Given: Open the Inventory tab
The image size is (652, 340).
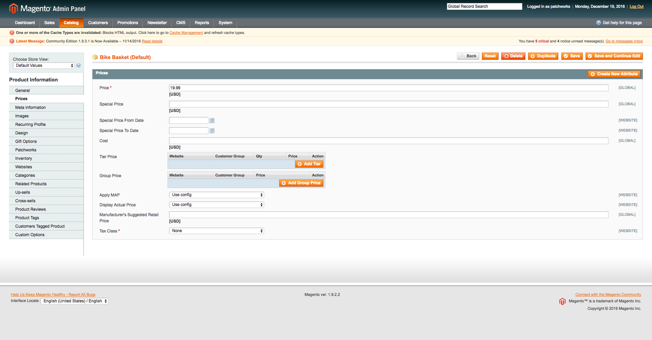Looking at the screenshot, I should 46,158.
